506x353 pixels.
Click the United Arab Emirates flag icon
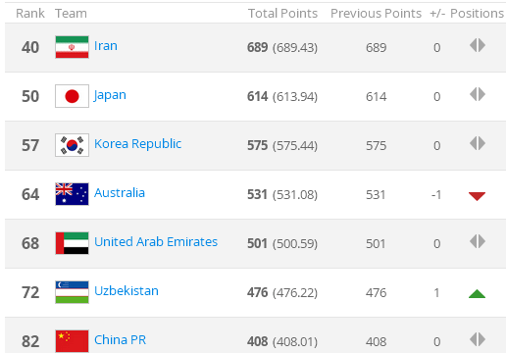tap(72, 243)
